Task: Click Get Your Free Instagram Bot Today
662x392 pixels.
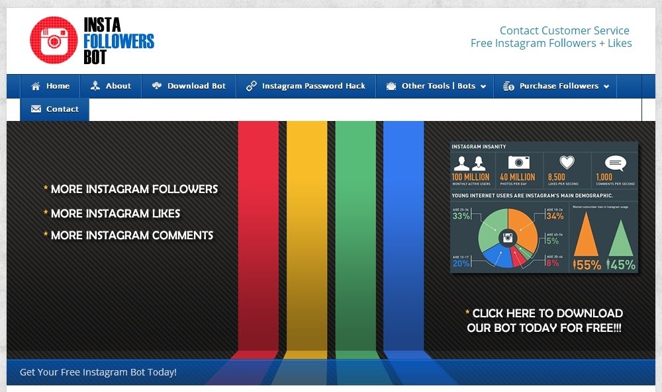Action: coord(98,372)
